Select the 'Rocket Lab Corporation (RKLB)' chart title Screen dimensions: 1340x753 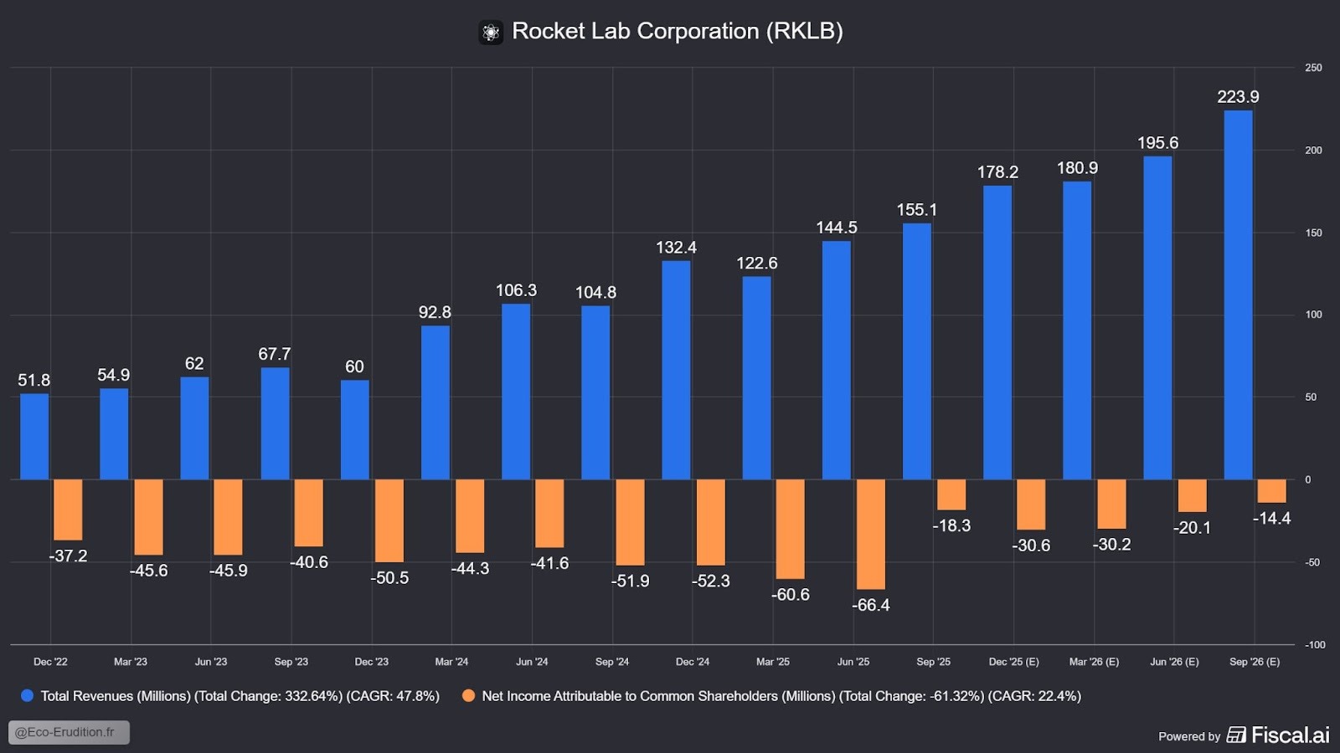(677, 31)
